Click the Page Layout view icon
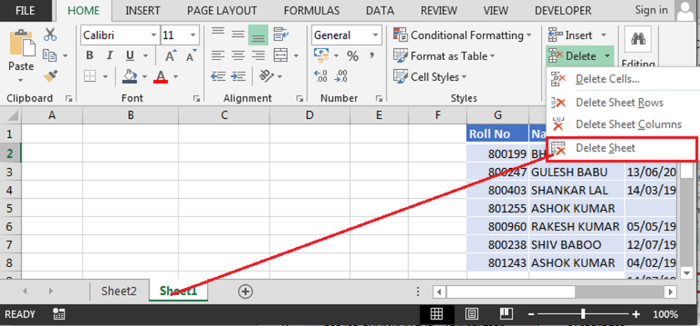 pyautogui.click(x=472, y=314)
